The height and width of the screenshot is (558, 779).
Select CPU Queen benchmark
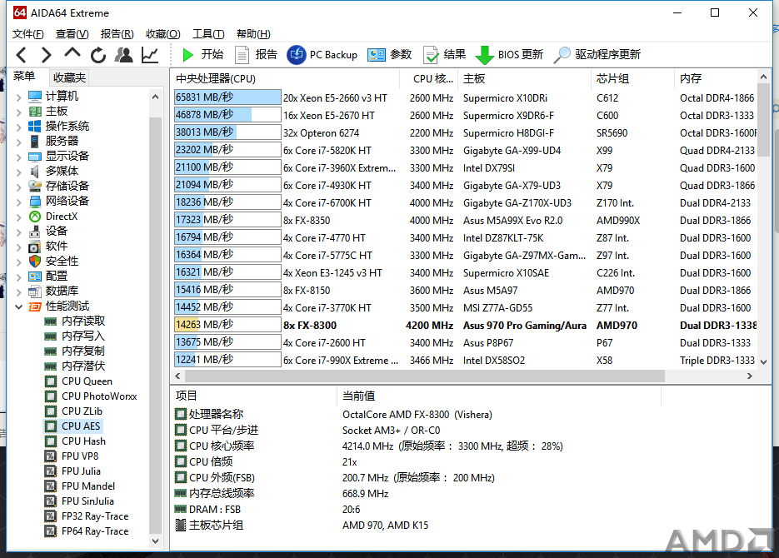click(x=87, y=381)
